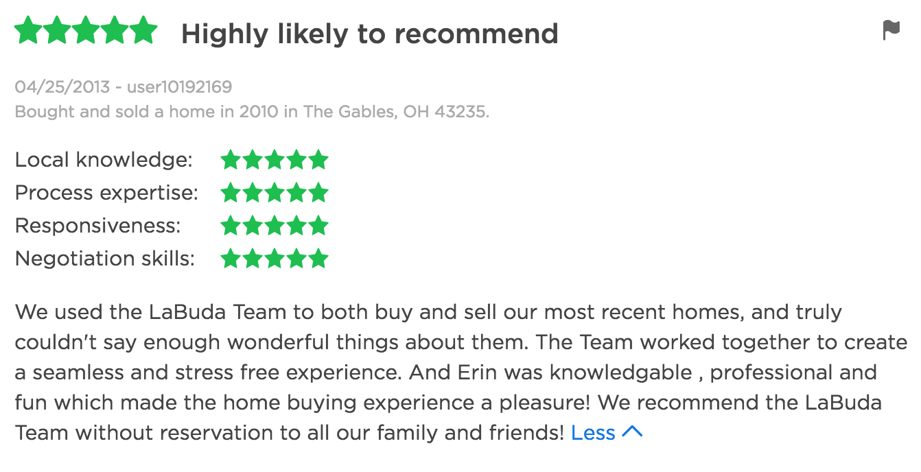Click the second star of Negotiation skills rating
This screenshot has height=472, width=921.
pos(253,259)
